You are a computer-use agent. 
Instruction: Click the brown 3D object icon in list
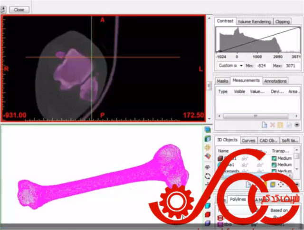point(220,158)
